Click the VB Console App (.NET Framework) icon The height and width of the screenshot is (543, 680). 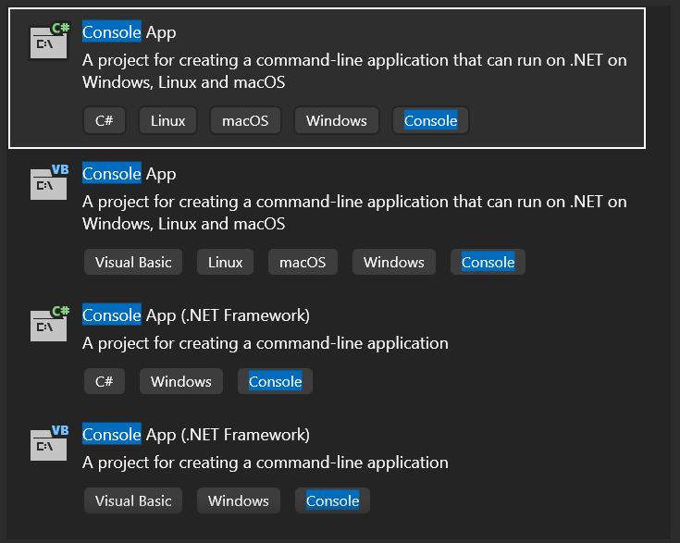point(49,443)
